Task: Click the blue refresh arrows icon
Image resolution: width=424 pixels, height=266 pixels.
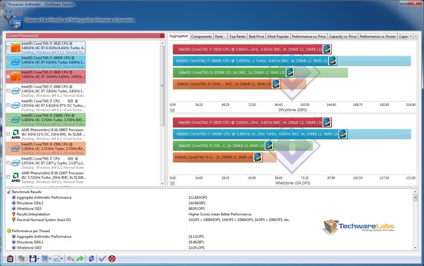Action: 91,259
